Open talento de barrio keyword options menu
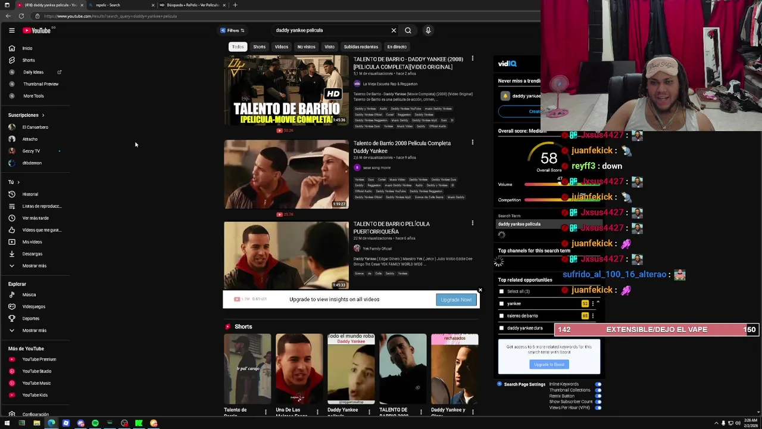 click(x=592, y=316)
